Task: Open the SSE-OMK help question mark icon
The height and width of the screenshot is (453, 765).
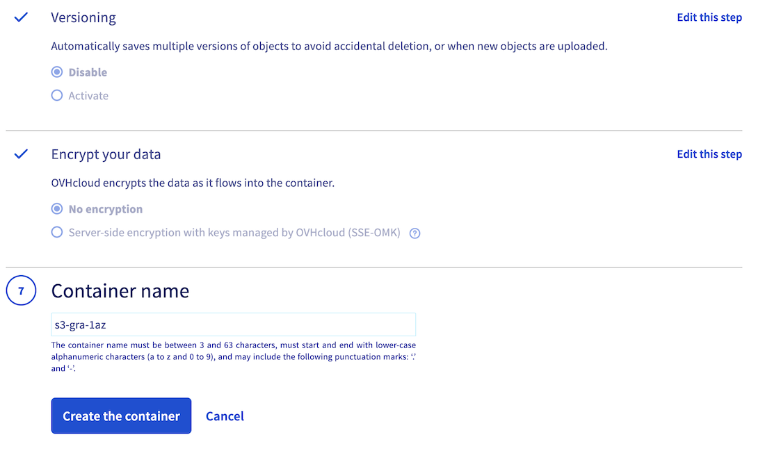Action: point(415,233)
